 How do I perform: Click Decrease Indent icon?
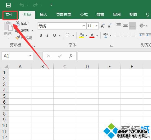142,35
